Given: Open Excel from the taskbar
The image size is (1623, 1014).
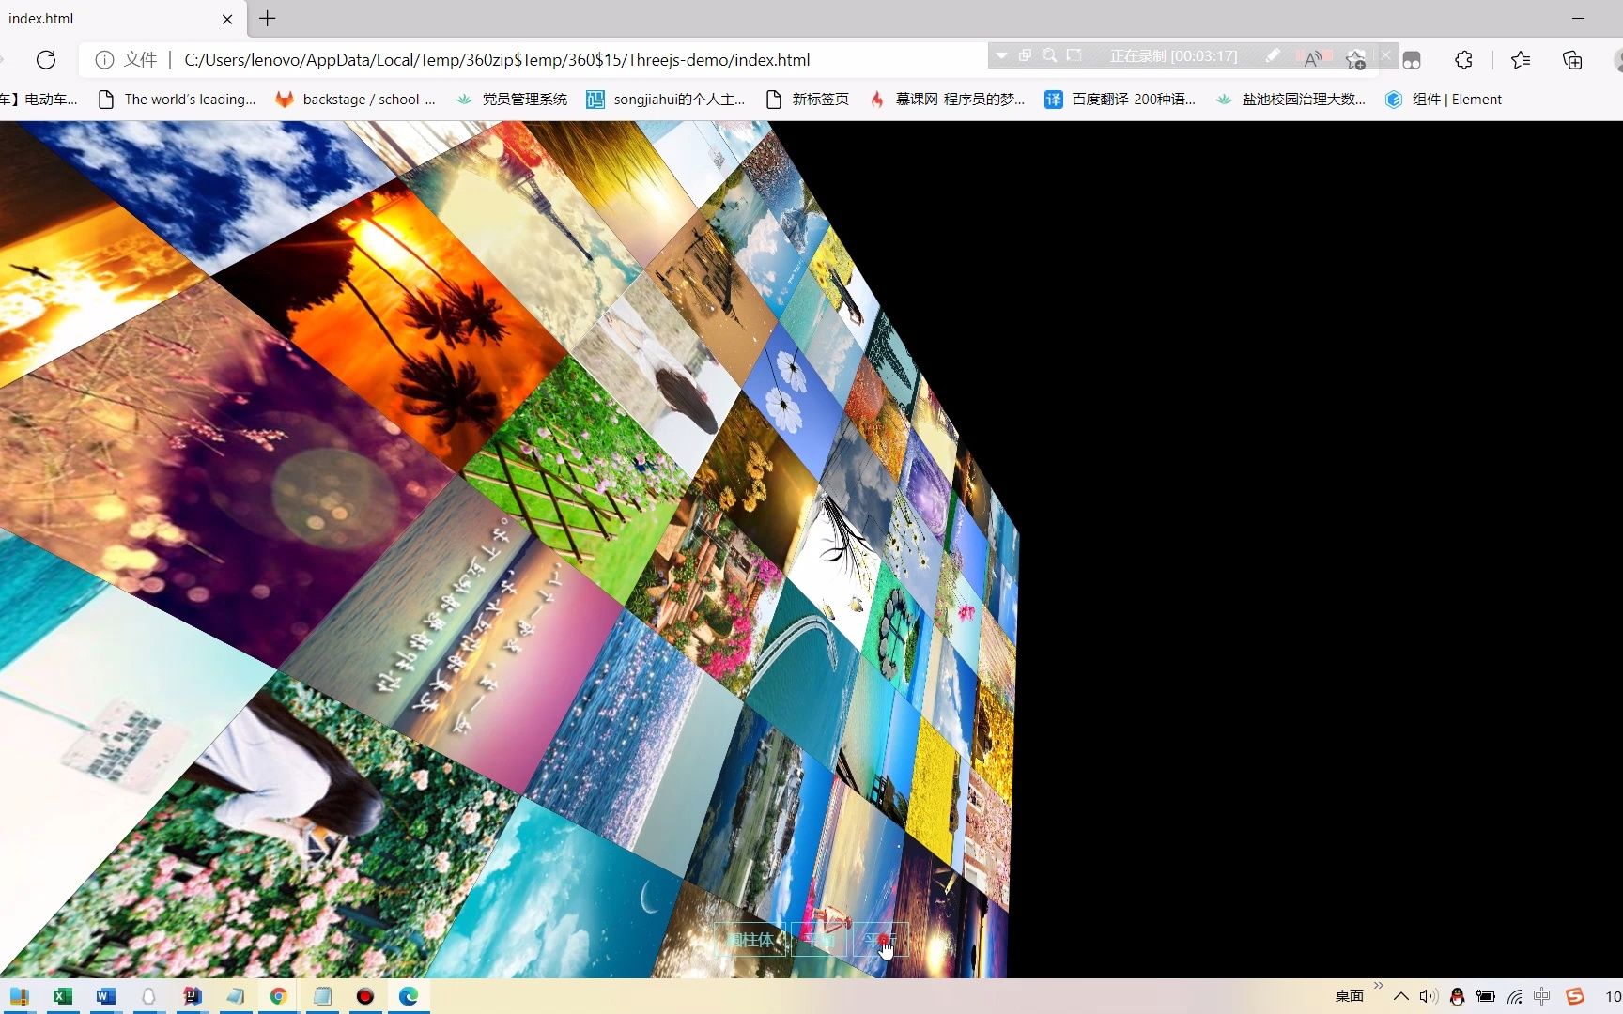Looking at the screenshot, I should 63,996.
